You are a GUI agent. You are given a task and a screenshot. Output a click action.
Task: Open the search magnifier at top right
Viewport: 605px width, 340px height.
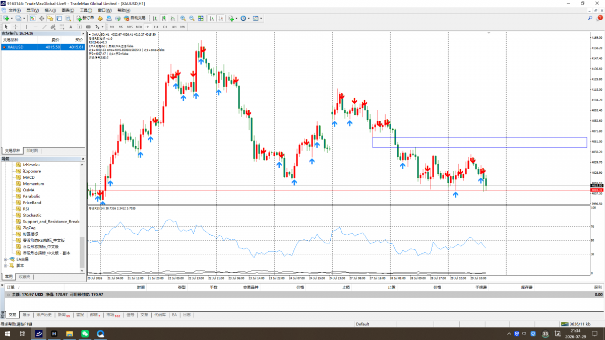click(x=590, y=18)
